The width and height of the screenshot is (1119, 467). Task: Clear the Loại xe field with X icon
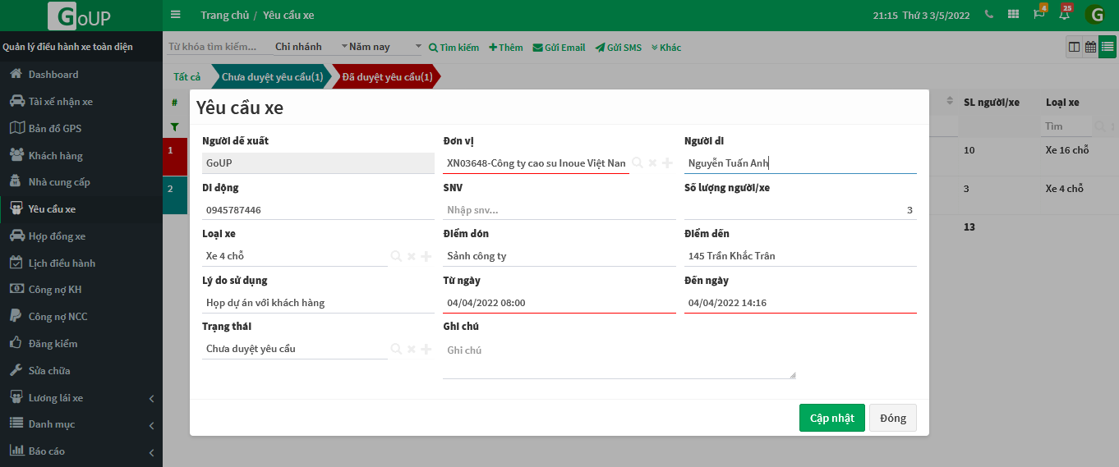pos(412,257)
